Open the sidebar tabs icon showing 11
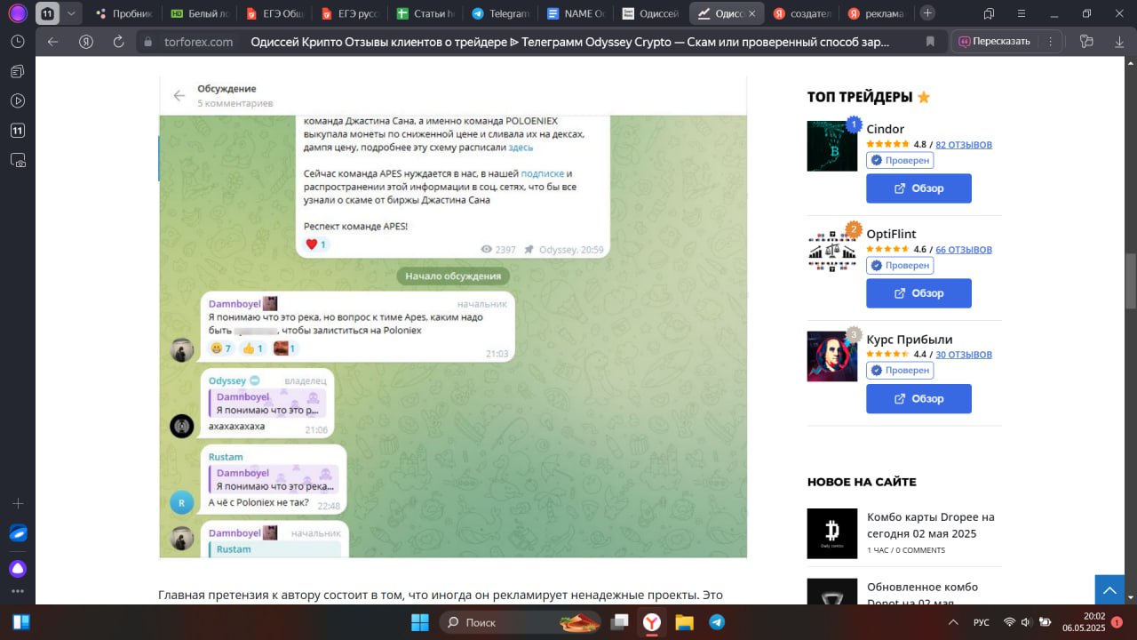The width and height of the screenshot is (1137, 640). (x=18, y=131)
